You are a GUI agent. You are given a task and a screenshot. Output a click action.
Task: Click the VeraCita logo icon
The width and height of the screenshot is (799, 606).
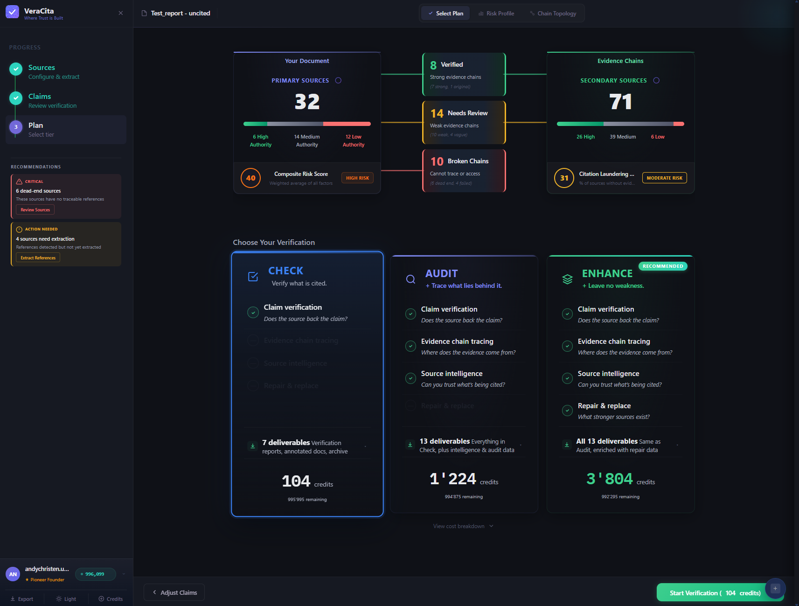[13, 12]
